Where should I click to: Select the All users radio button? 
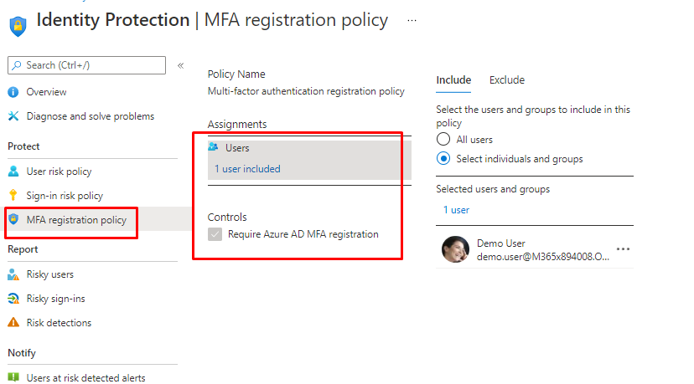pos(444,140)
